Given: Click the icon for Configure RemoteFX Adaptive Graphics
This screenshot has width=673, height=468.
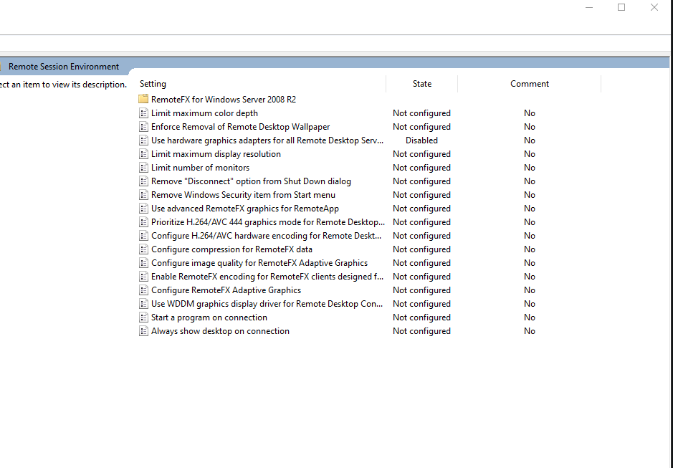Looking at the screenshot, I should [143, 290].
